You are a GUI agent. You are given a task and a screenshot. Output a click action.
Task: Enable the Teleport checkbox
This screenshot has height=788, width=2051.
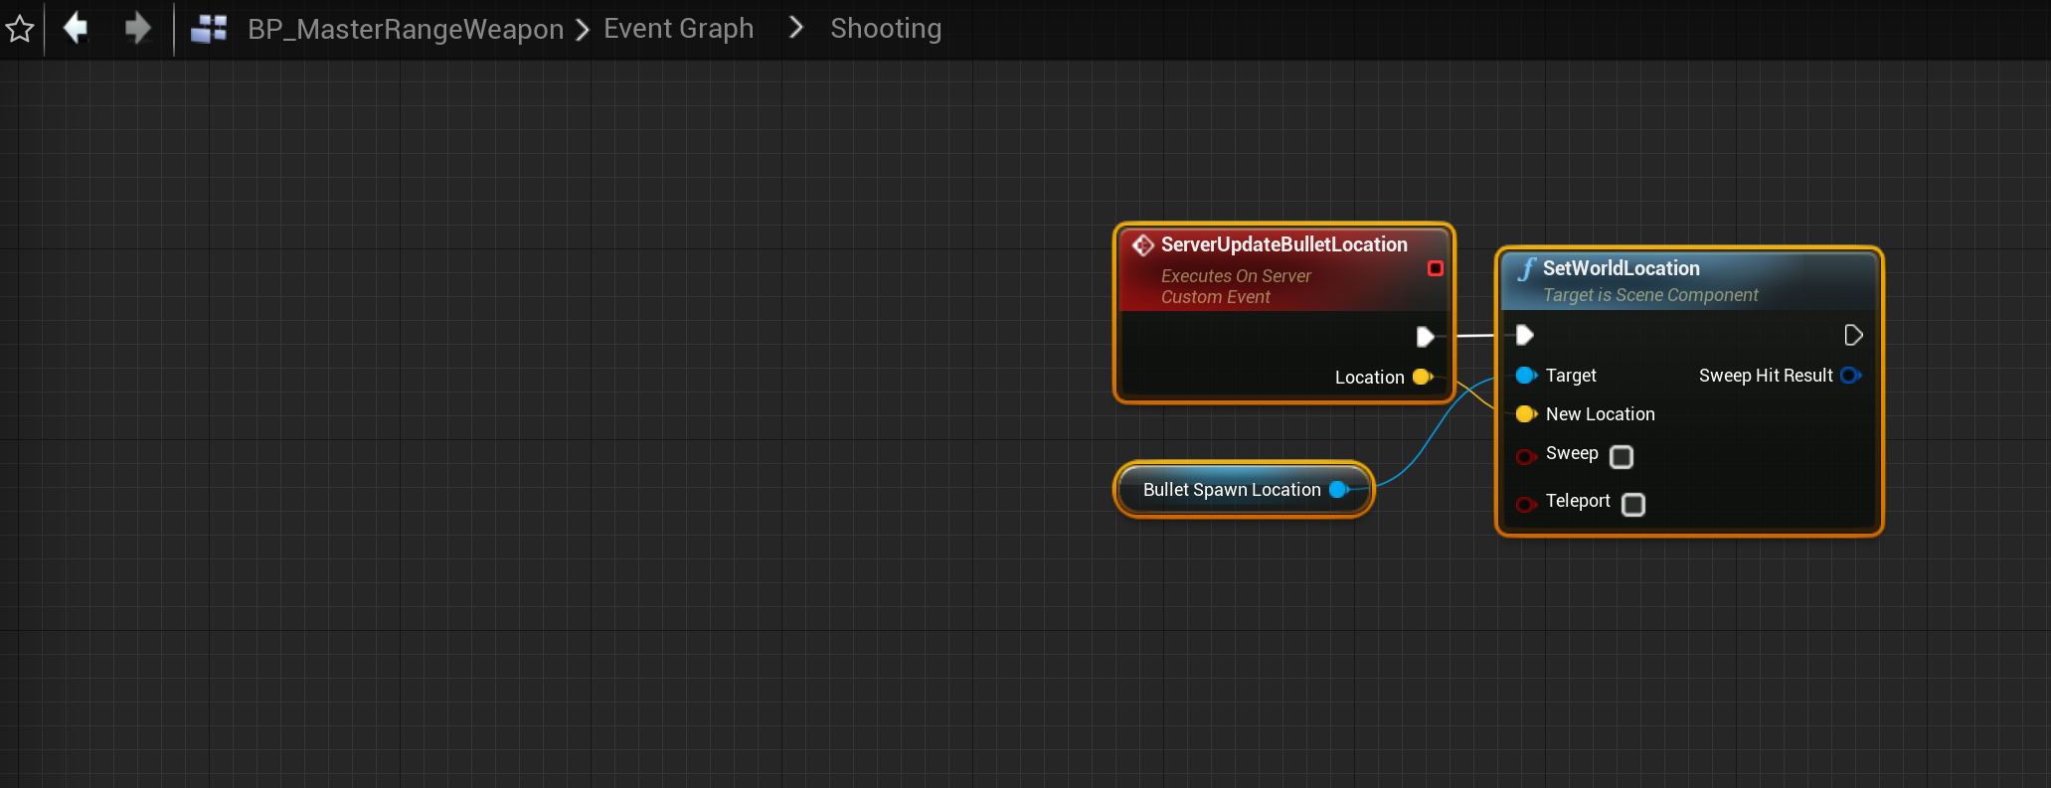1632,505
